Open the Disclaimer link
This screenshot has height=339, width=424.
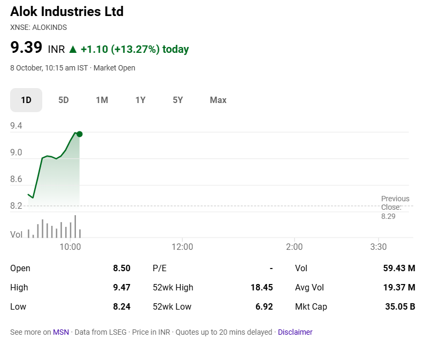(x=295, y=332)
